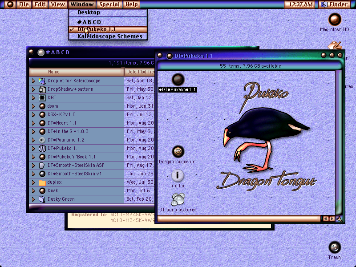Select the DT purp textures icon
The image size is (356, 267).
coord(178,199)
